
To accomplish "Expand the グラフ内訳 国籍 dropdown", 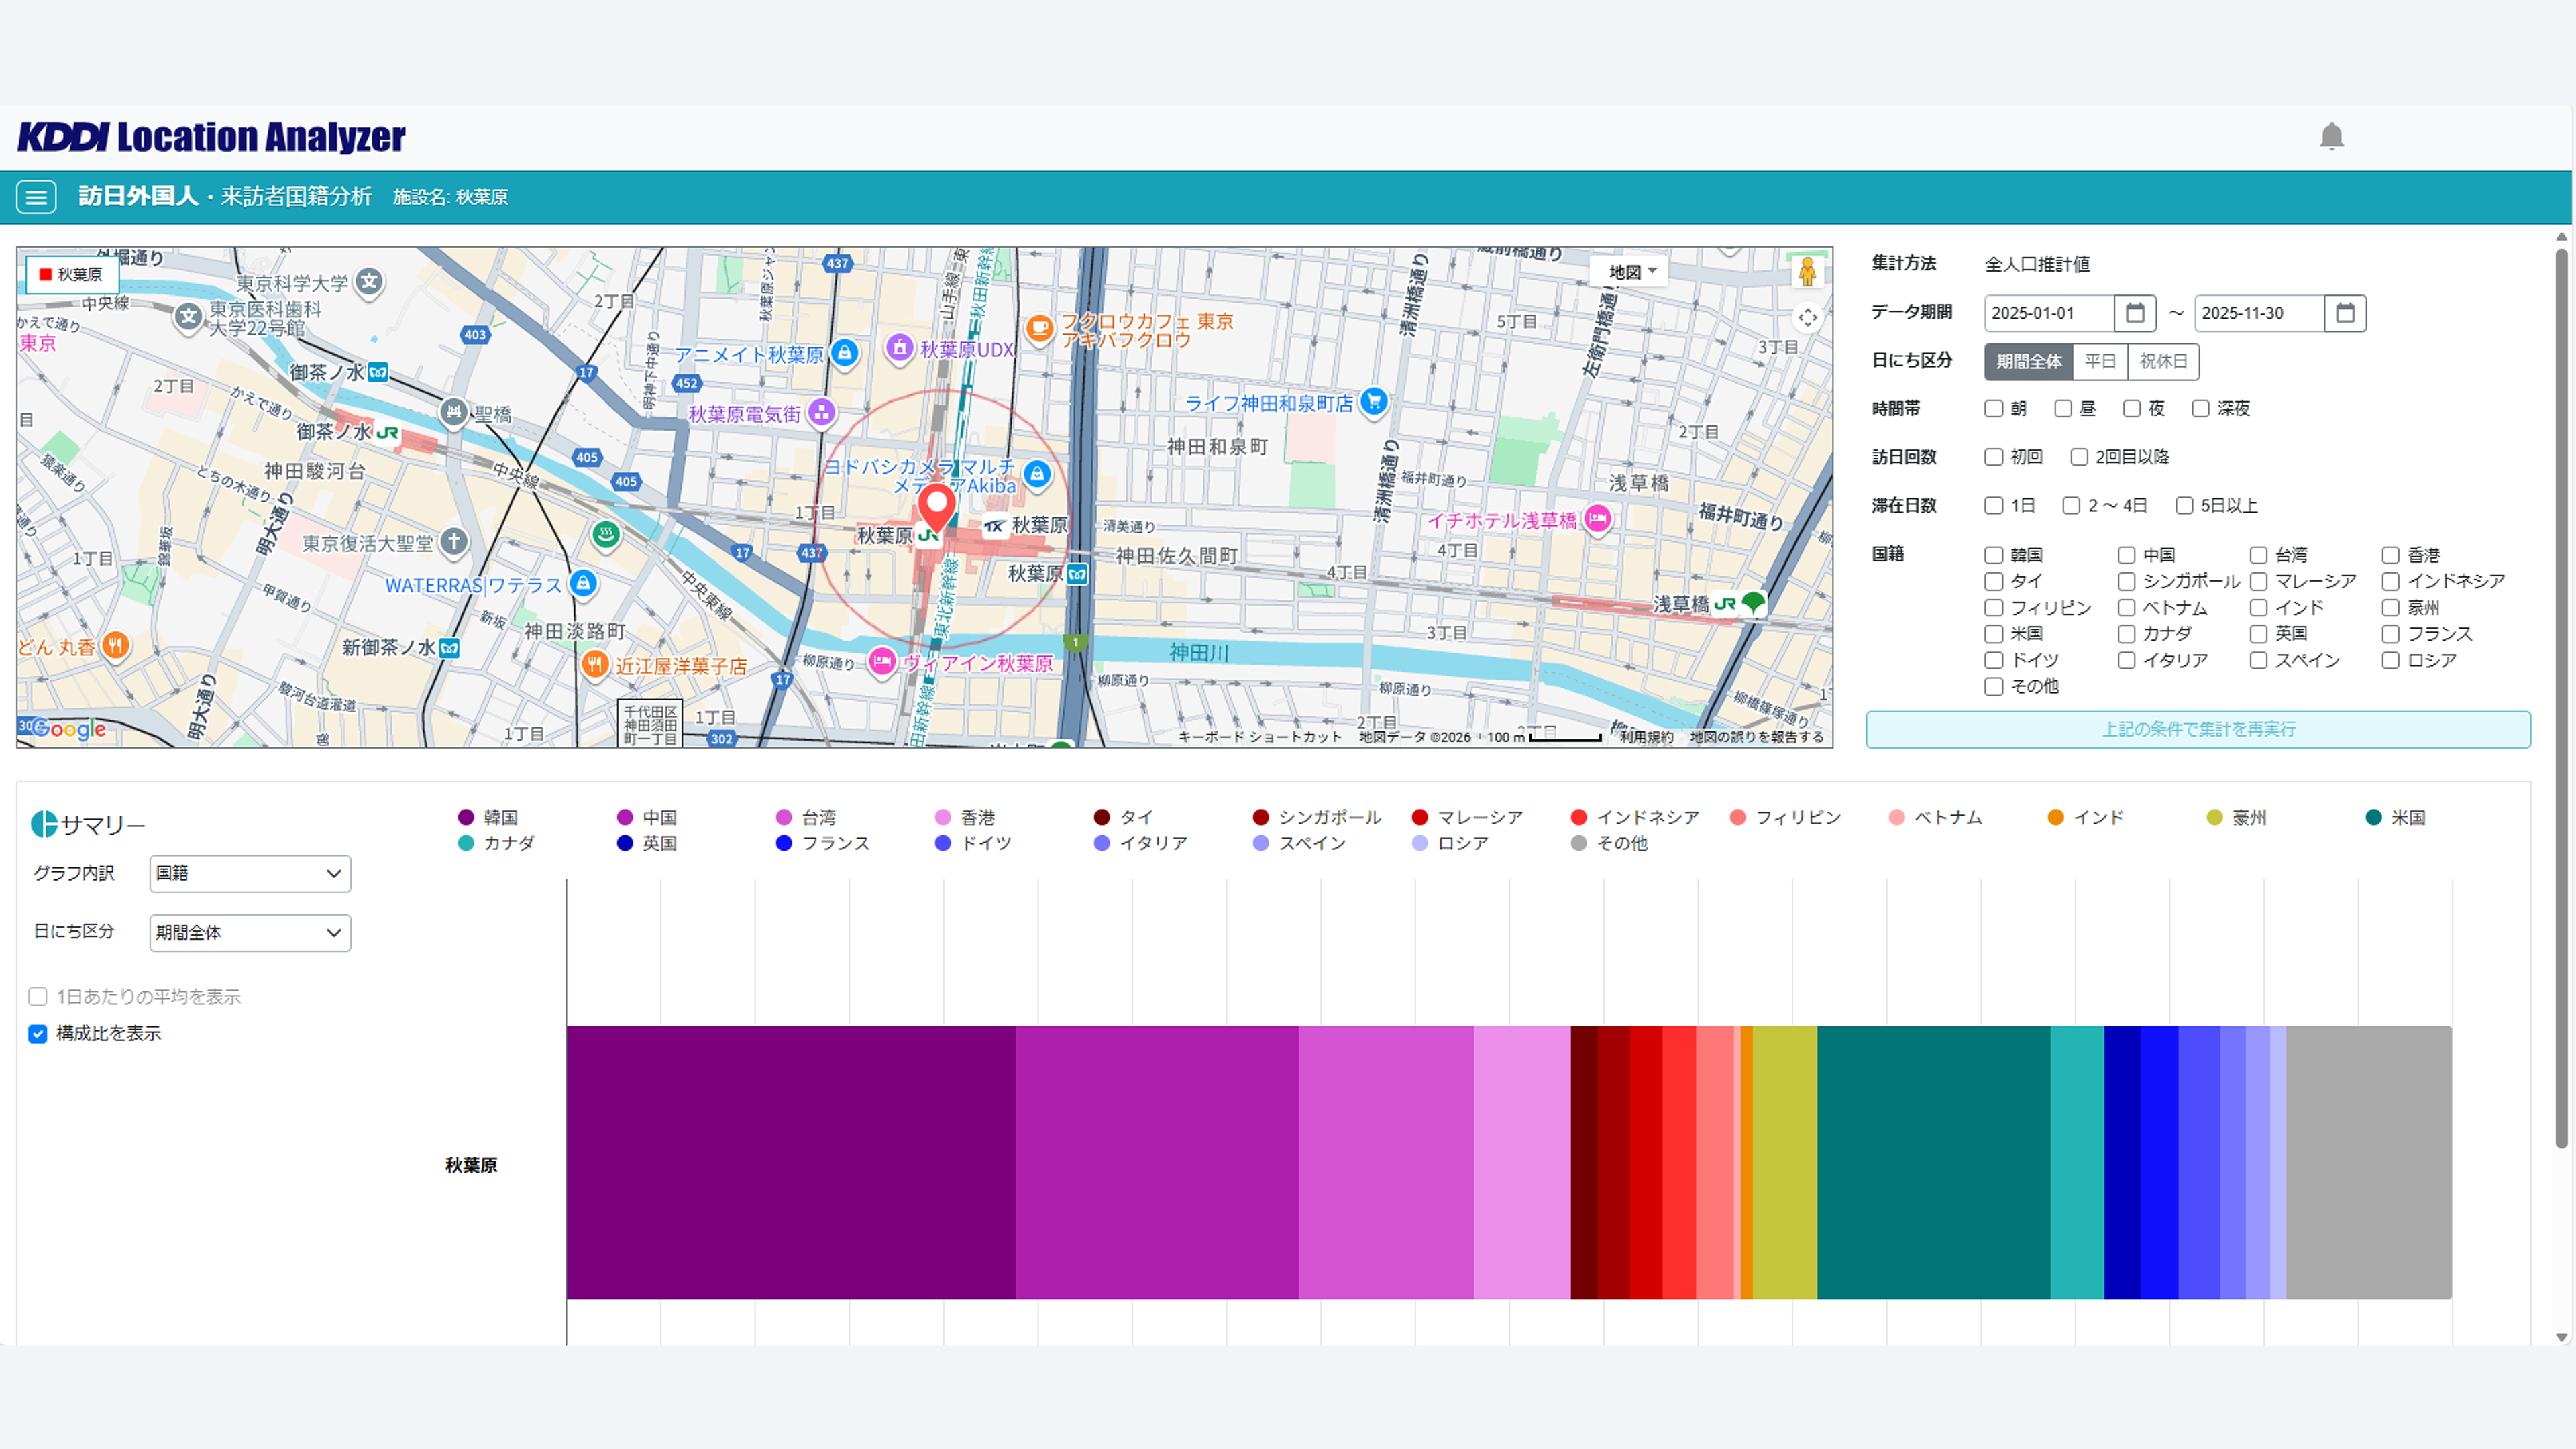I will click(x=250, y=873).
